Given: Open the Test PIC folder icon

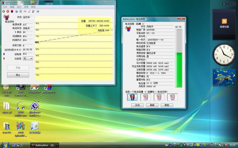Looking at the screenshot, I should [x=7, y=128].
